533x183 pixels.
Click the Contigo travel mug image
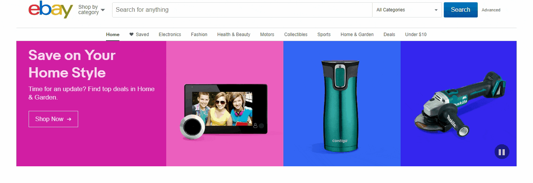pyautogui.click(x=340, y=106)
